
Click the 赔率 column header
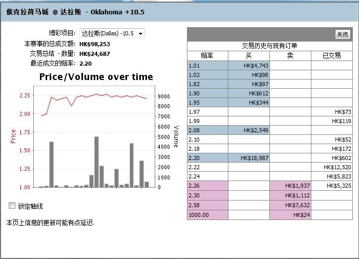click(207, 55)
